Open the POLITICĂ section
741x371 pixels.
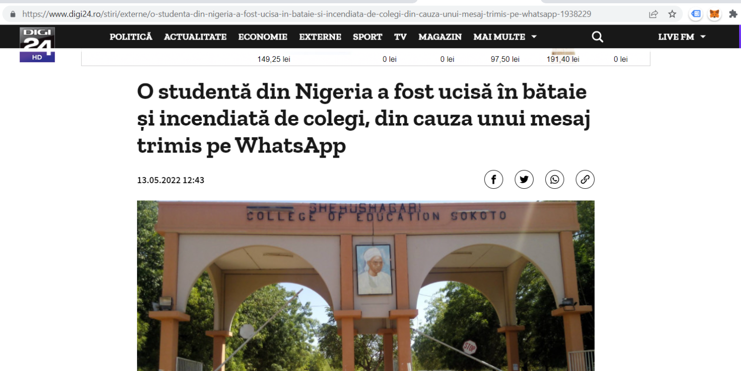click(x=131, y=37)
